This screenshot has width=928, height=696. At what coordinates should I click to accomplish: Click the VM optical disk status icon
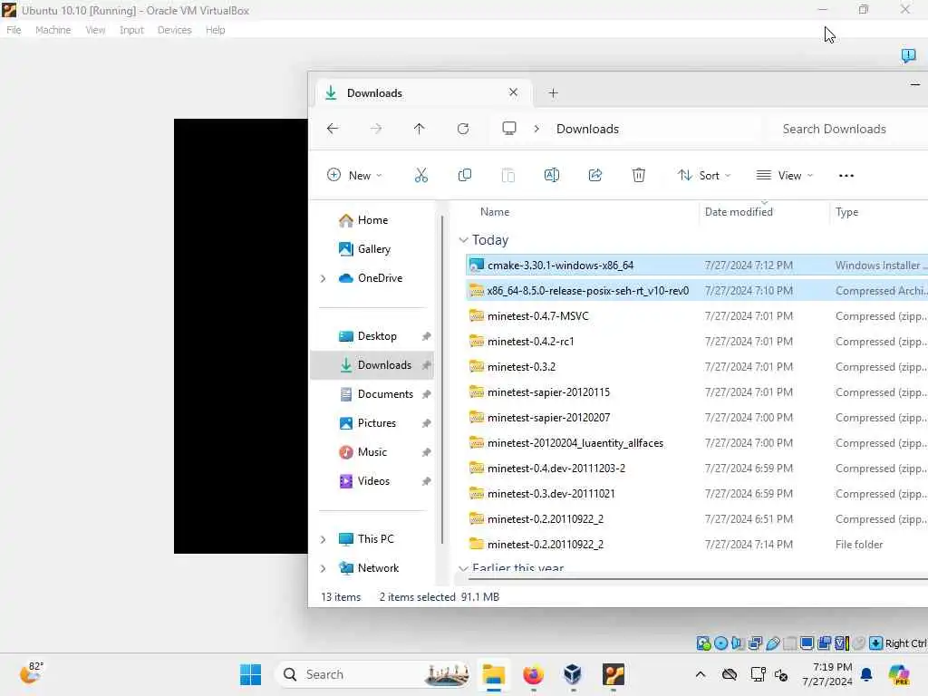click(x=720, y=643)
